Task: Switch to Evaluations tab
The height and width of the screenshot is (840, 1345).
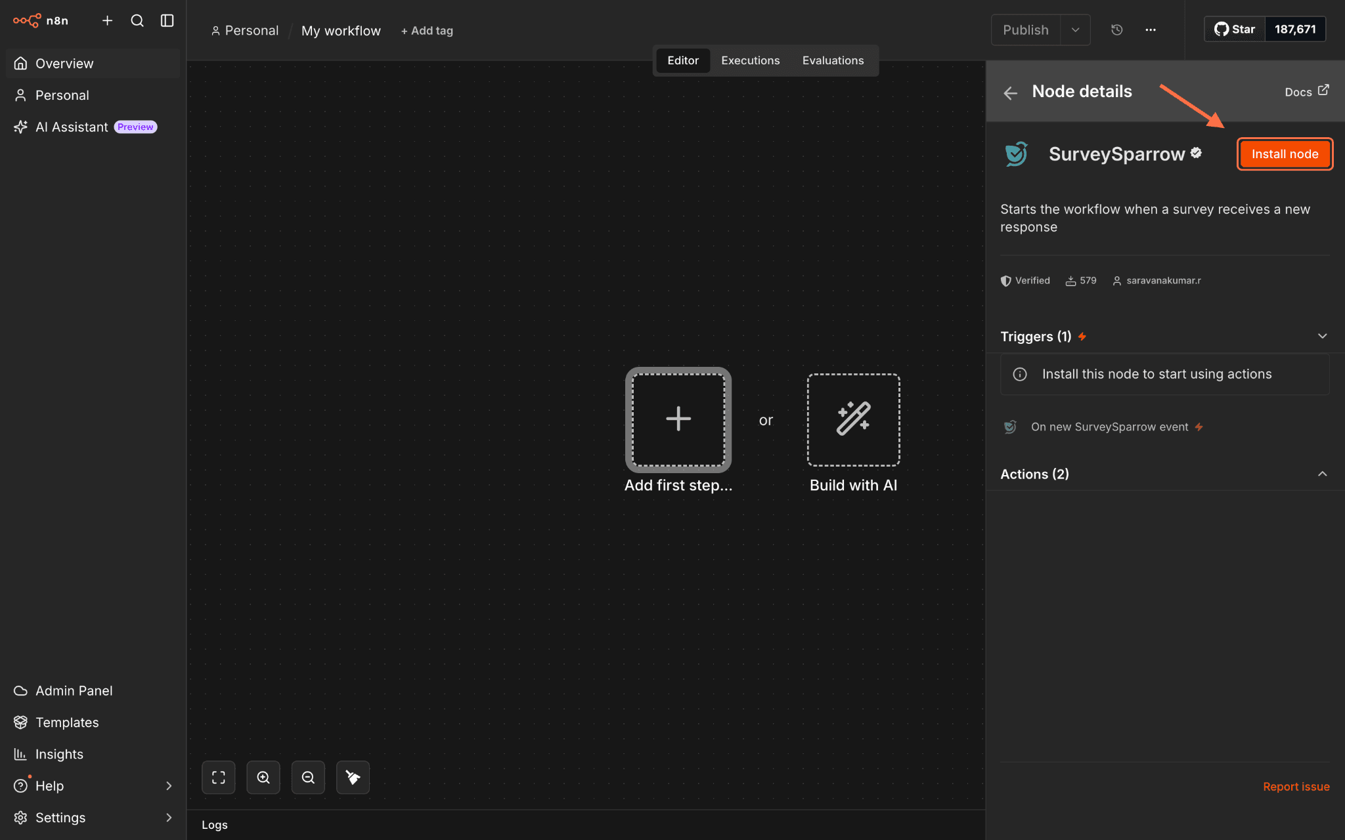Action: pyautogui.click(x=833, y=60)
